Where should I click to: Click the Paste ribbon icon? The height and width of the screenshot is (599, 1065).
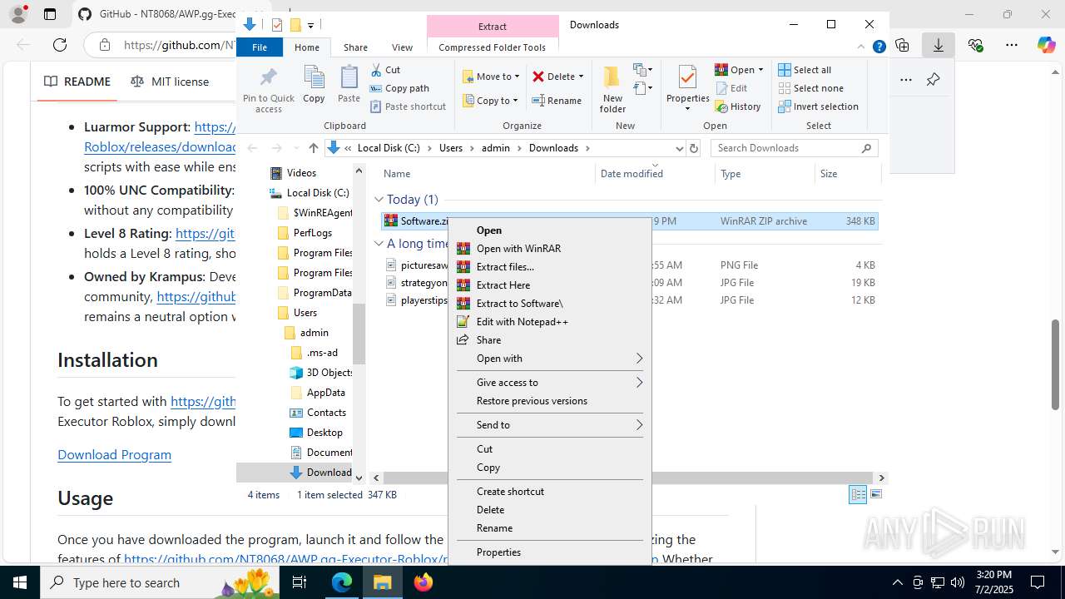coord(349,84)
